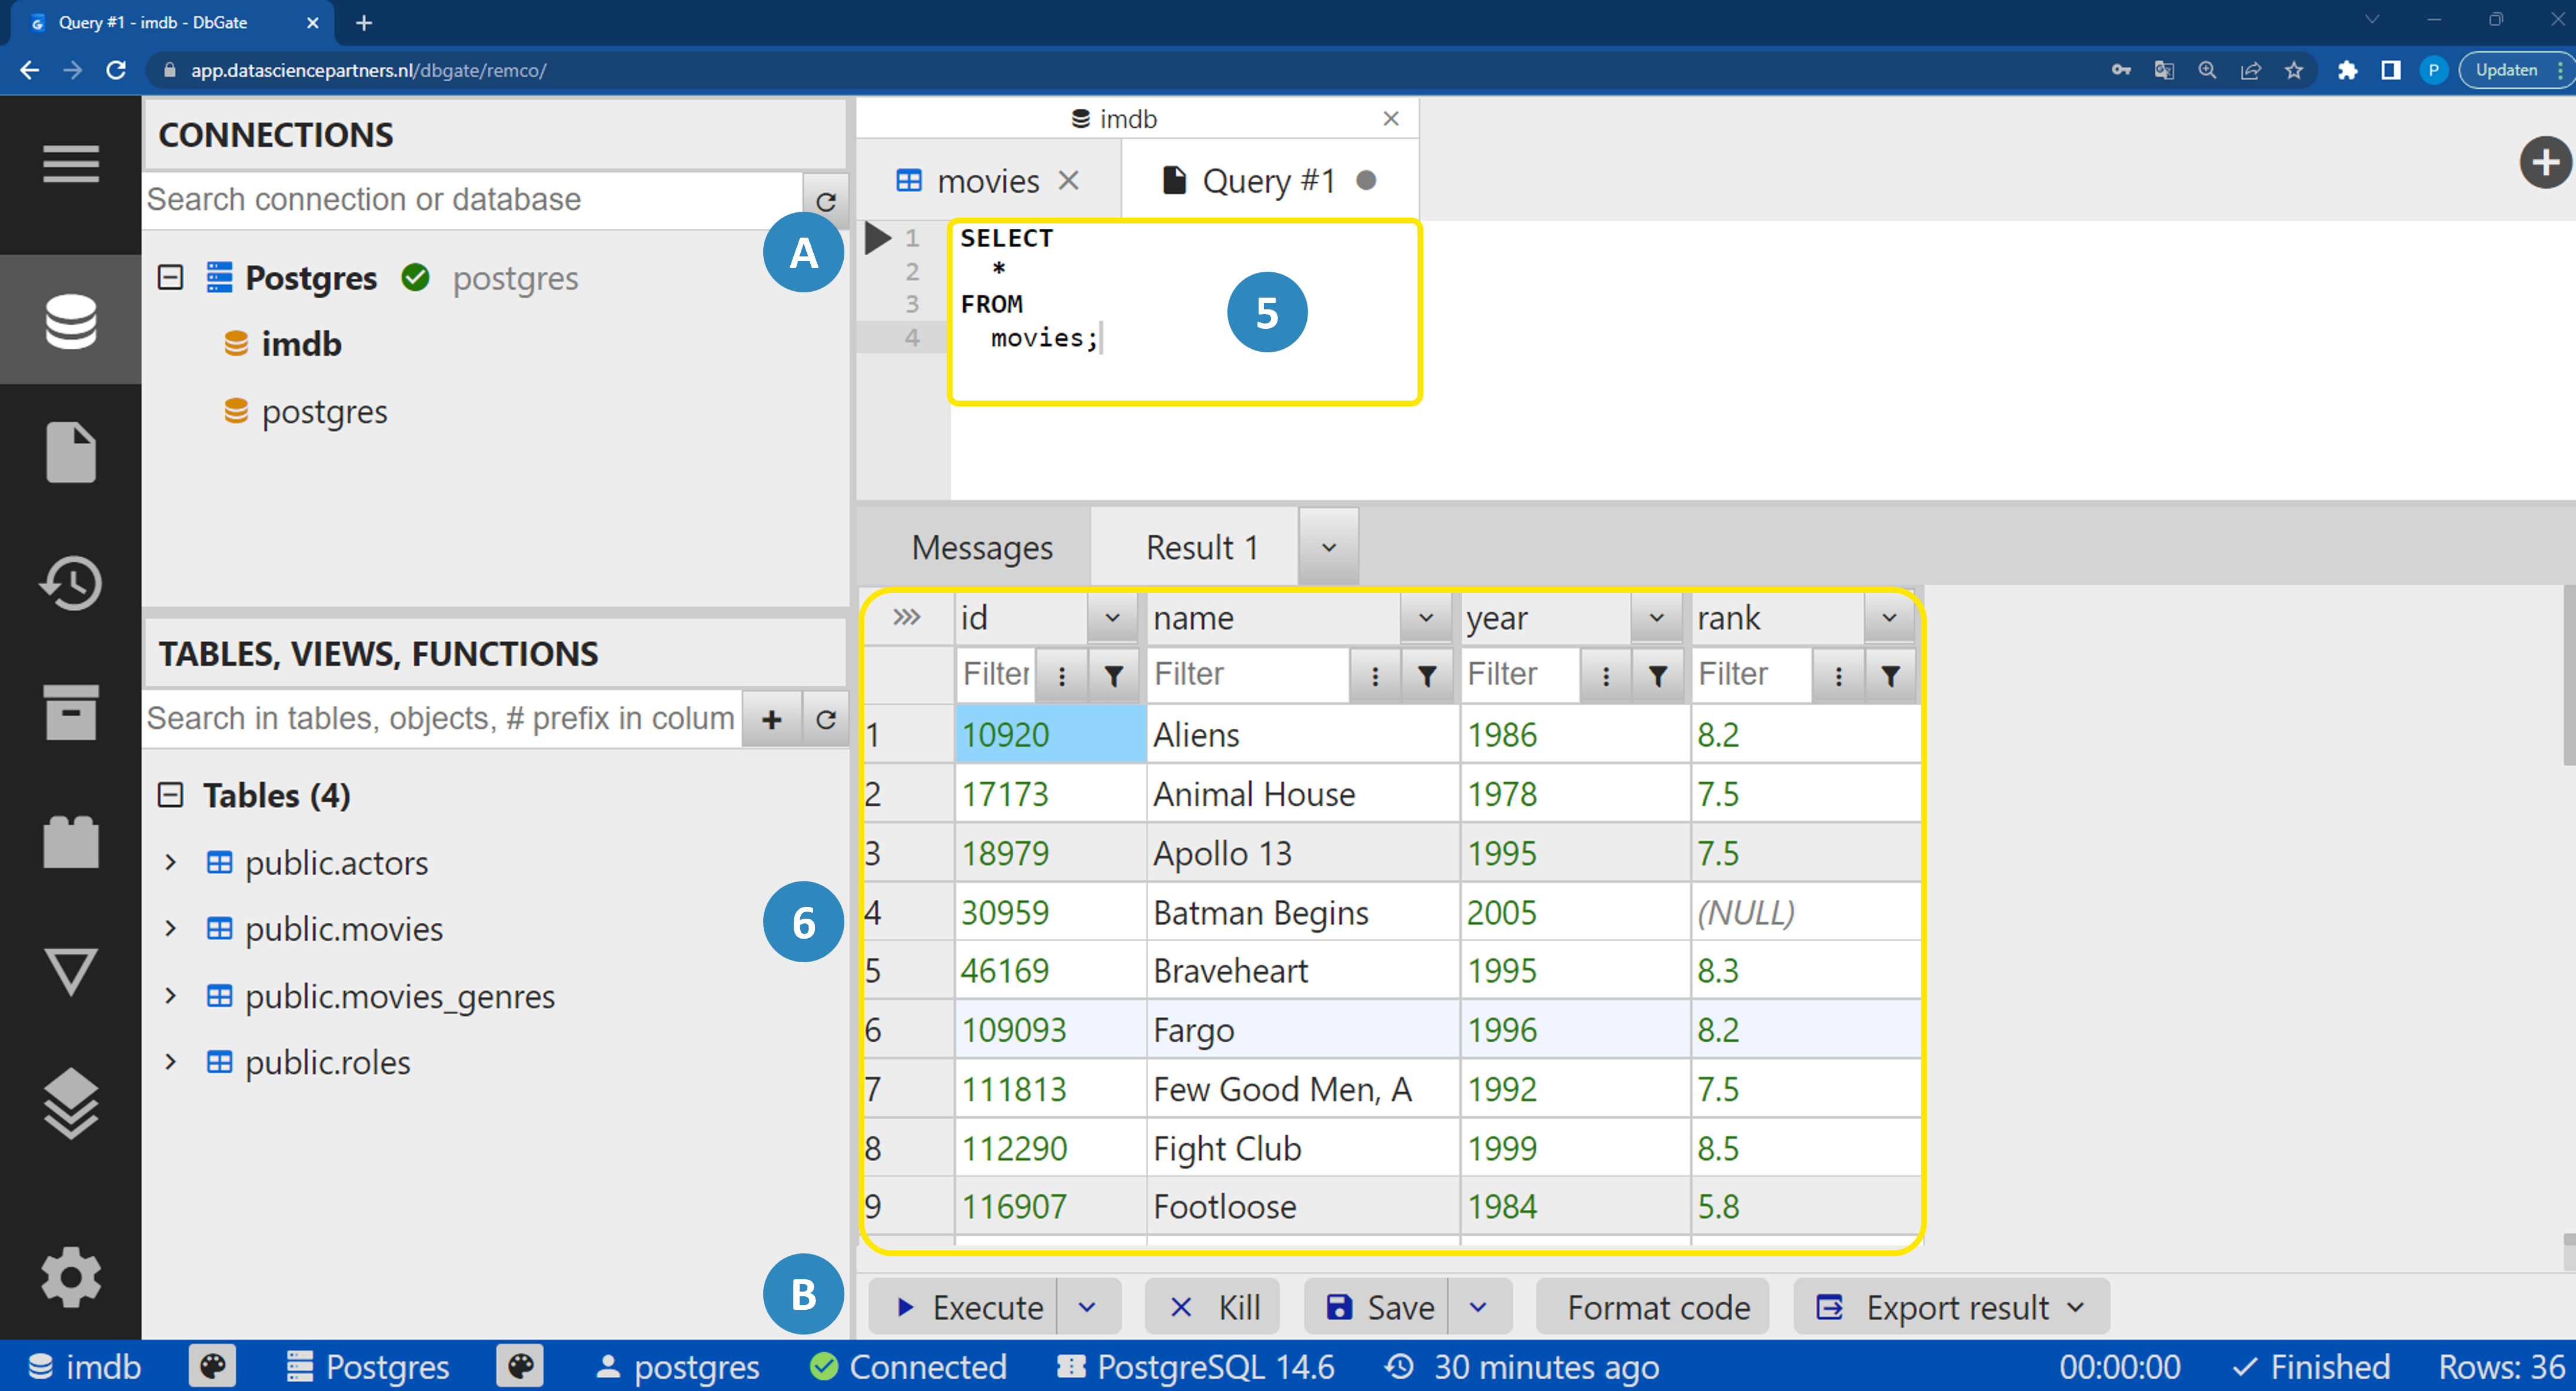The height and width of the screenshot is (1391, 2576).
Task: Refresh the tables list
Action: [825, 719]
